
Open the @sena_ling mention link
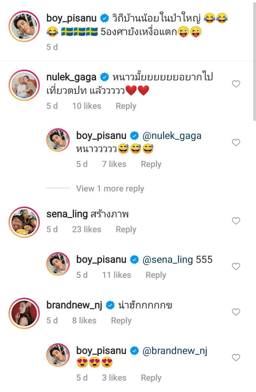tap(168, 260)
